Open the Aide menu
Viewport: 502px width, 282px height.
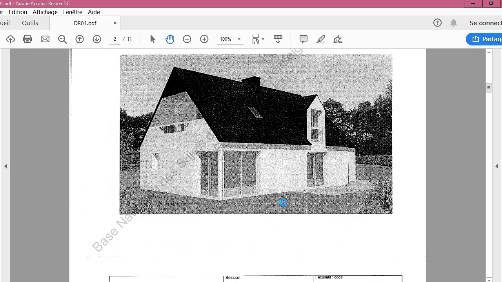point(94,12)
